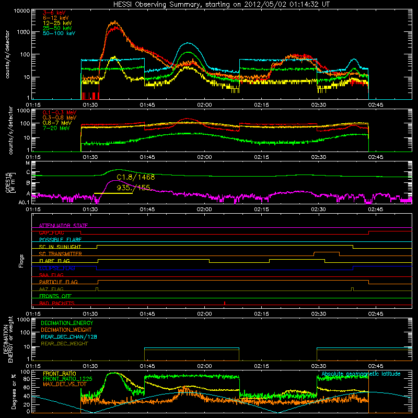Click the GOES15 y-axis label

[x=10, y=183]
